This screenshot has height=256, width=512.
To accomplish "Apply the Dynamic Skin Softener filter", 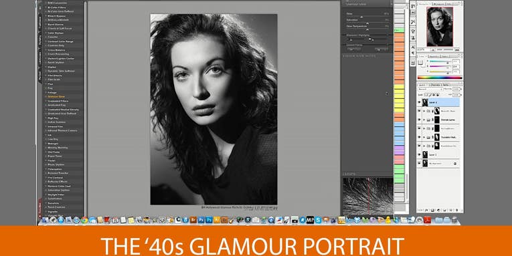I will point(61,71).
